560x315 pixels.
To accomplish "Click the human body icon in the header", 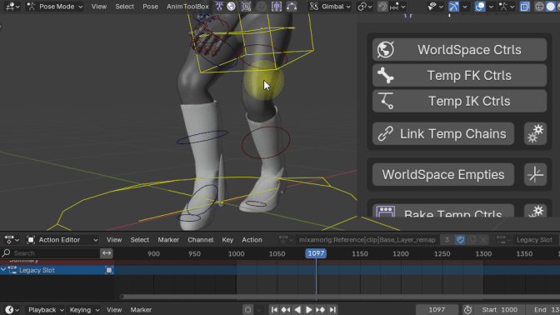I will (x=277, y=7).
